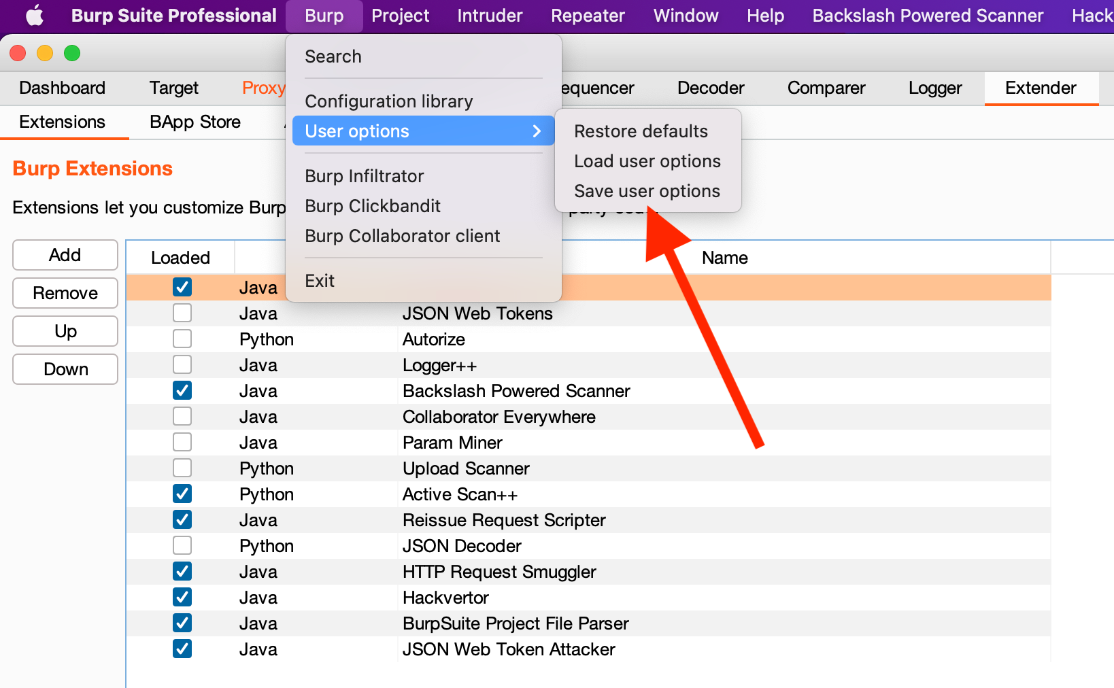This screenshot has height=688, width=1114.
Task: Toggle Upload Scanner loaded checkbox
Action: click(x=182, y=468)
